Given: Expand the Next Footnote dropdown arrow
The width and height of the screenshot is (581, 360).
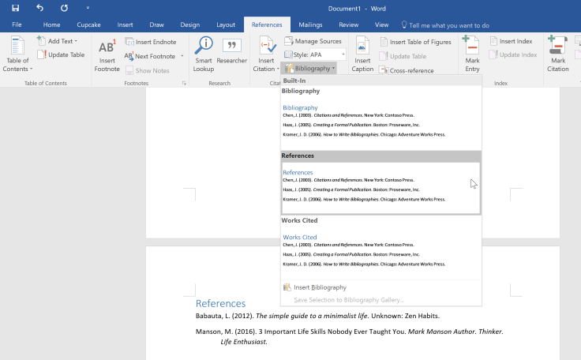Looking at the screenshot, I should (x=182, y=56).
